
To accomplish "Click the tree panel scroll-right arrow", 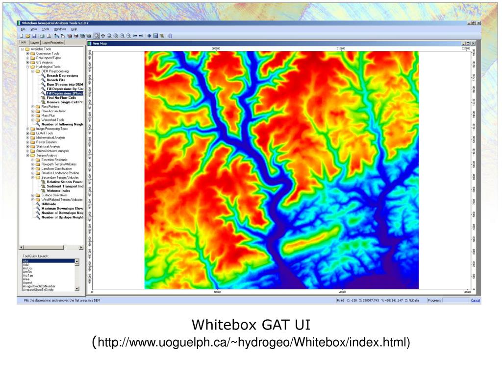I will (81, 247).
